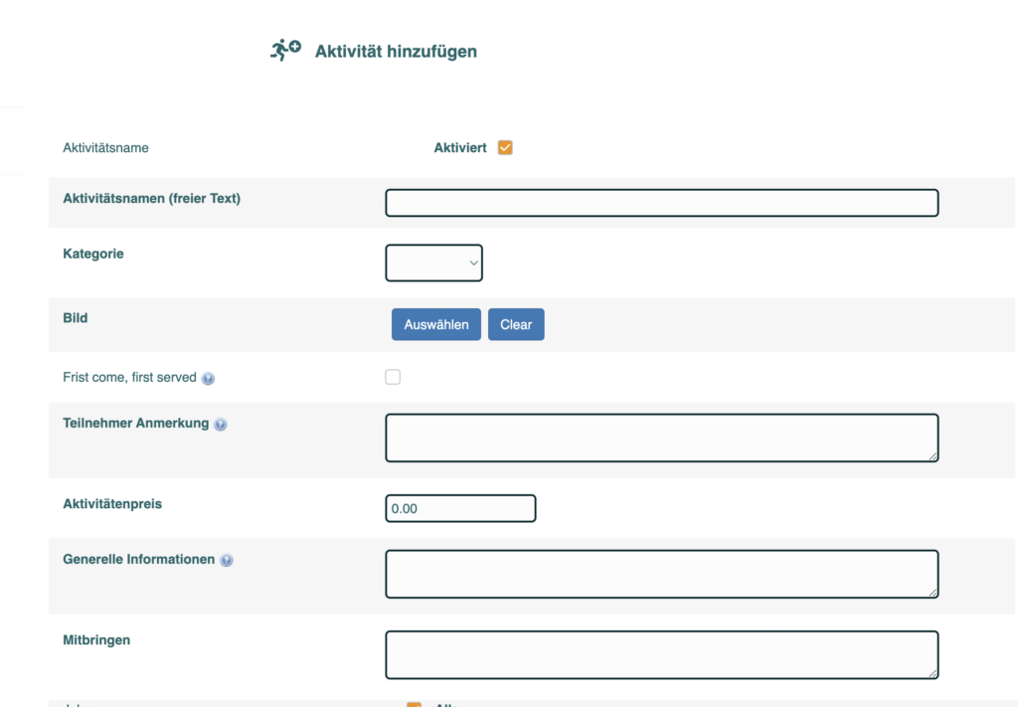The width and height of the screenshot is (1018, 707).
Task: Focus the Aktivitätsnamen (freier Text) field
Action: [x=661, y=203]
